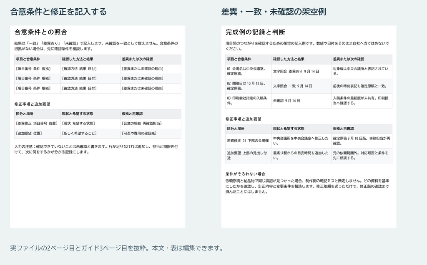Click the cell 03 印刷会社指定の入稿条件。
The height and width of the screenshot is (265, 427).
[x=249, y=101]
